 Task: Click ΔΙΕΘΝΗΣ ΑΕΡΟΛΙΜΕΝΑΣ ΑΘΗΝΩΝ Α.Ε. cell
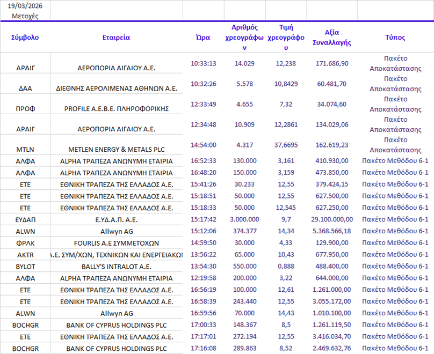(x=116, y=88)
